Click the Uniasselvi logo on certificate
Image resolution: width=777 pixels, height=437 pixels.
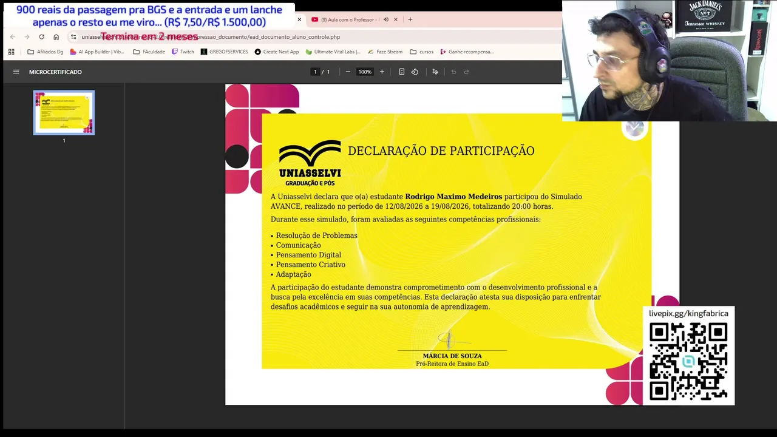[x=310, y=163]
